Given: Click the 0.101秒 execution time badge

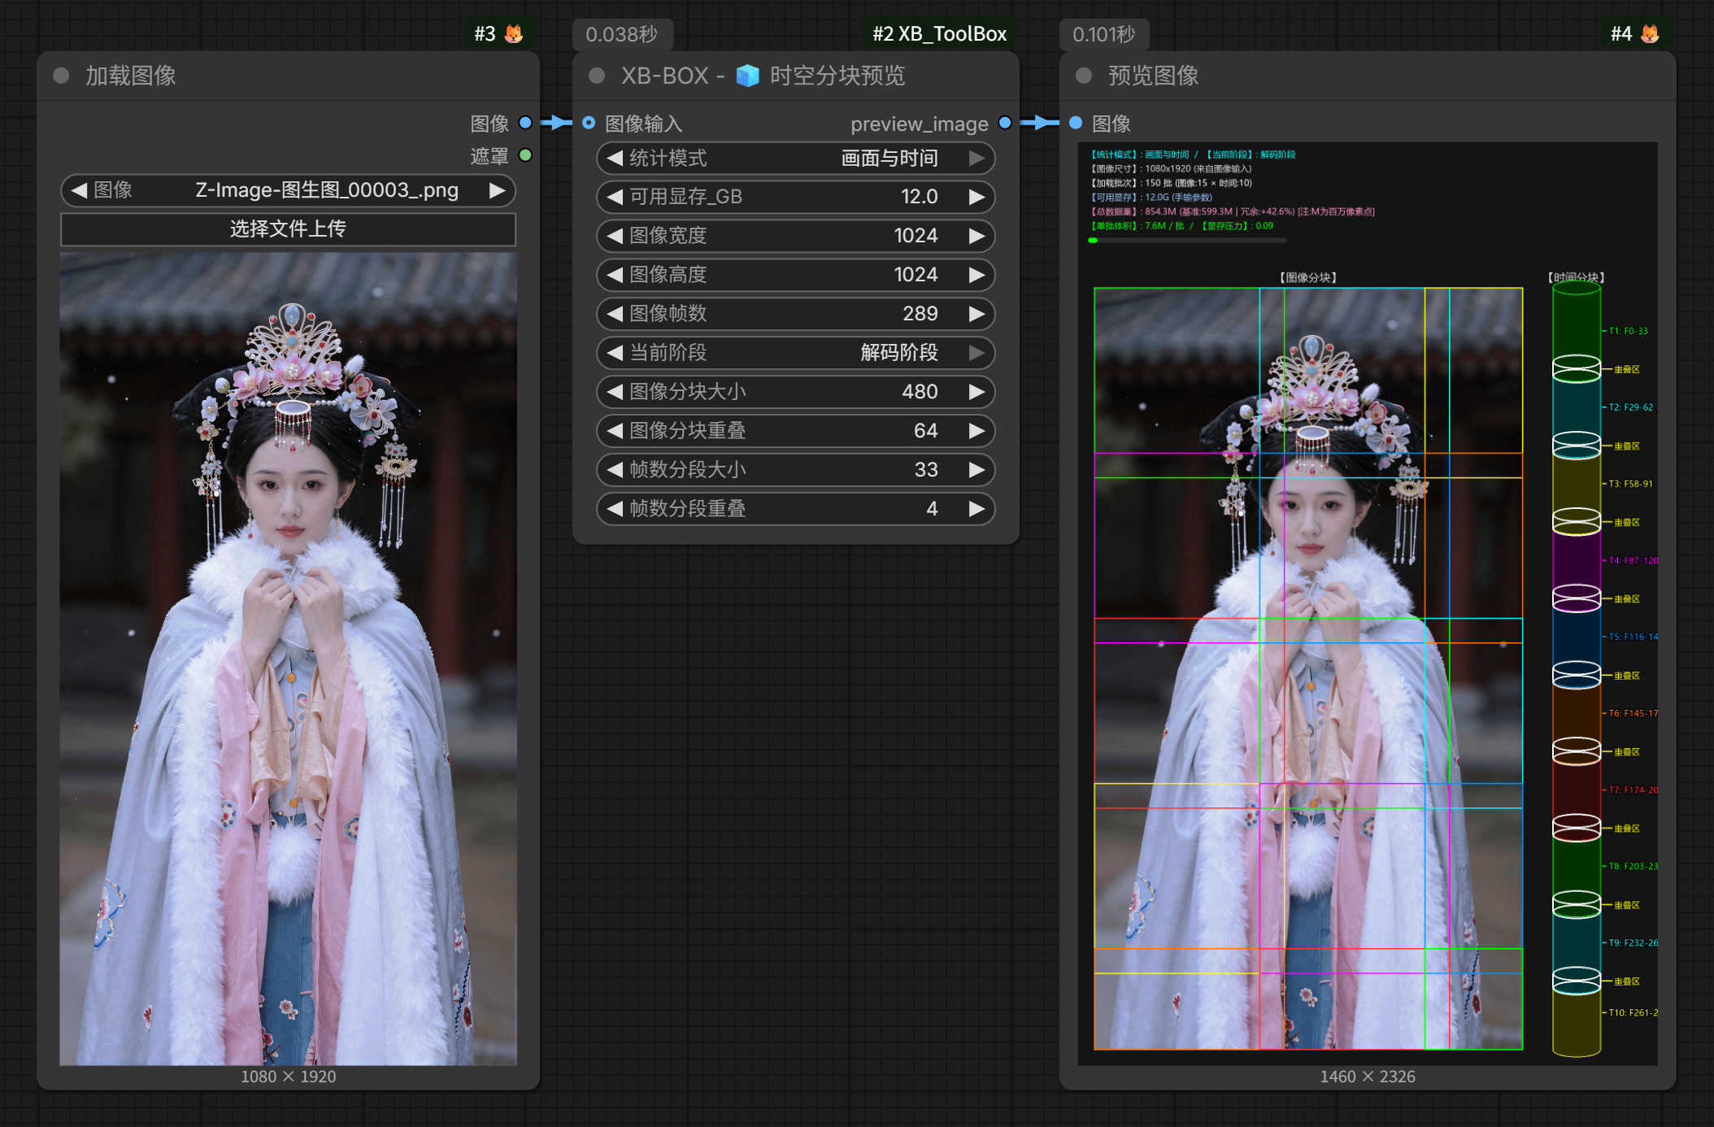Looking at the screenshot, I should pyautogui.click(x=1103, y=34).
